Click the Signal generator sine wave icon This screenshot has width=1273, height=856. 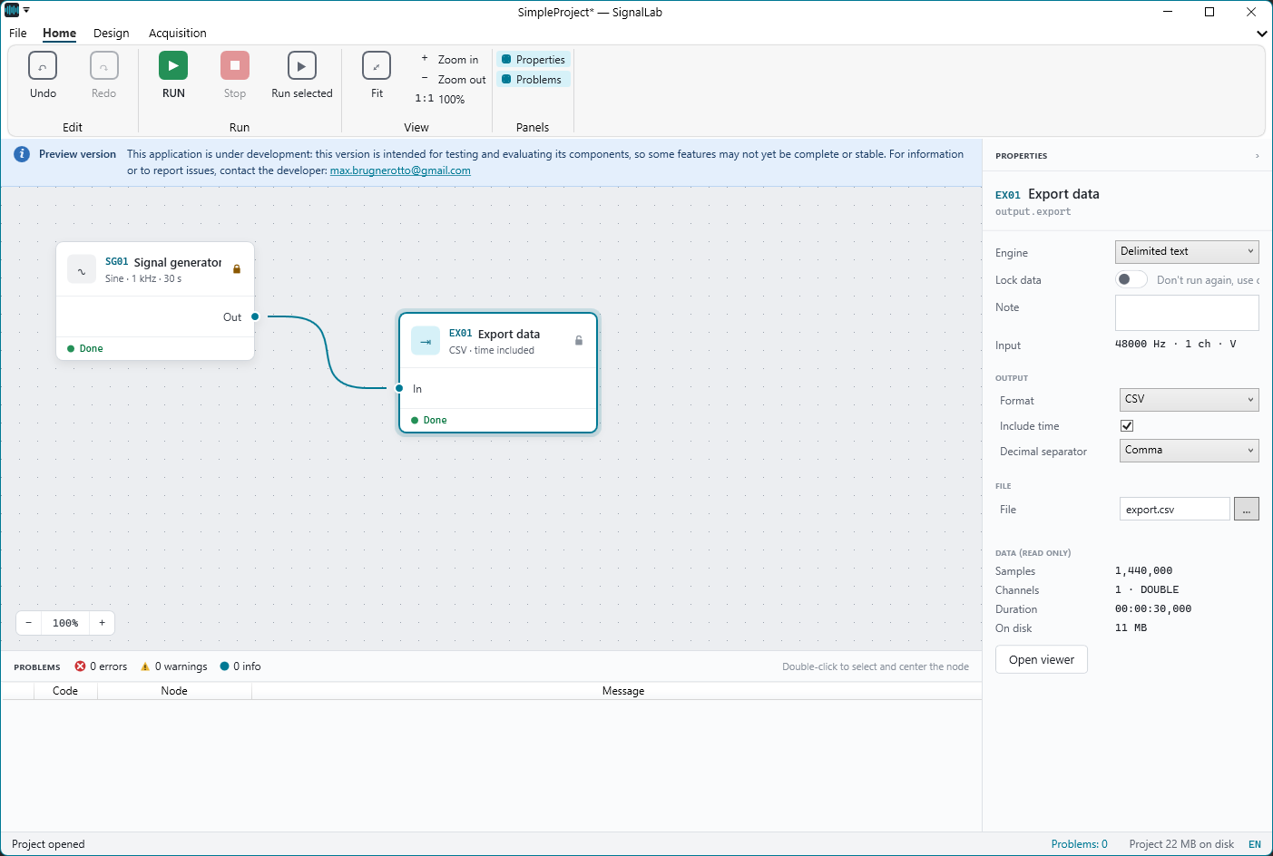pos(82,269)
